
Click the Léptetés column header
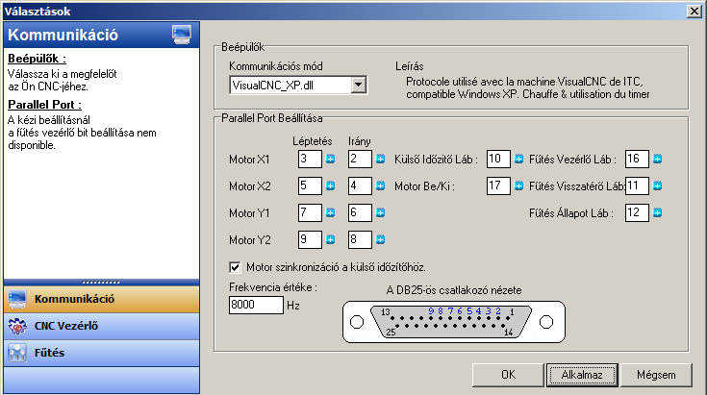coord(312,141)
